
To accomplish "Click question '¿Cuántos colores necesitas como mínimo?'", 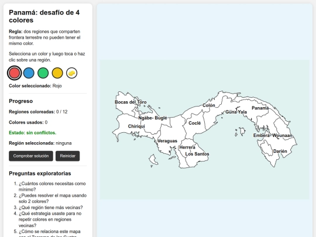I will (52, 187).
